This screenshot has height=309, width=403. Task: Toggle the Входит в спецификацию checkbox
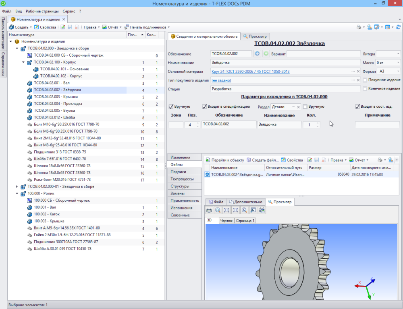[205, 106]
